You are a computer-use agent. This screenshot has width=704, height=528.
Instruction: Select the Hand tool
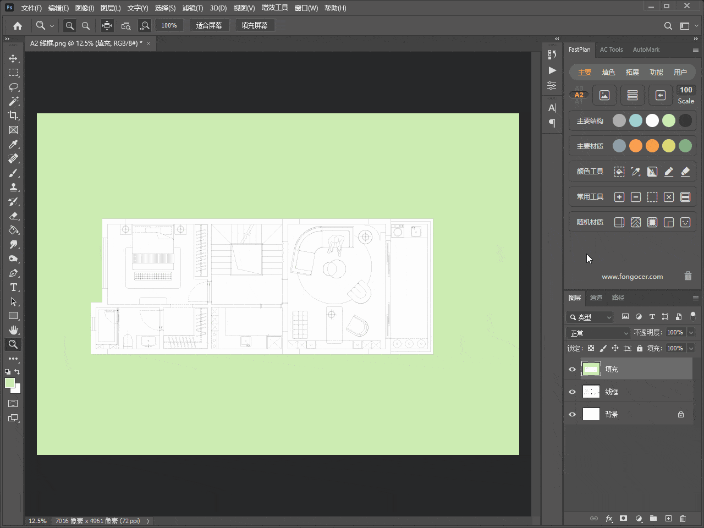point(13,330)
